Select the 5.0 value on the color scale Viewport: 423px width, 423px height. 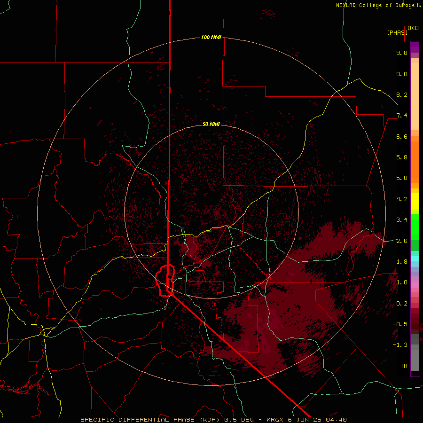(x=402, y=178)
